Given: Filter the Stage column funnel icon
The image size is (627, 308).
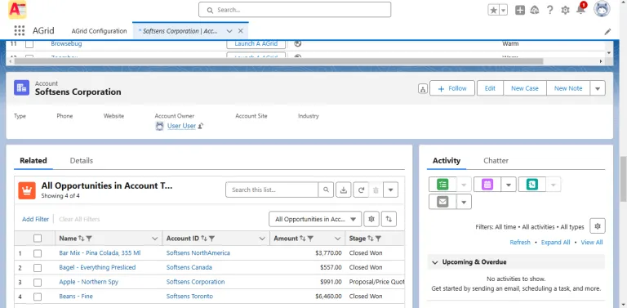Looking at the screenshot, I should click(x=378, y=239).
